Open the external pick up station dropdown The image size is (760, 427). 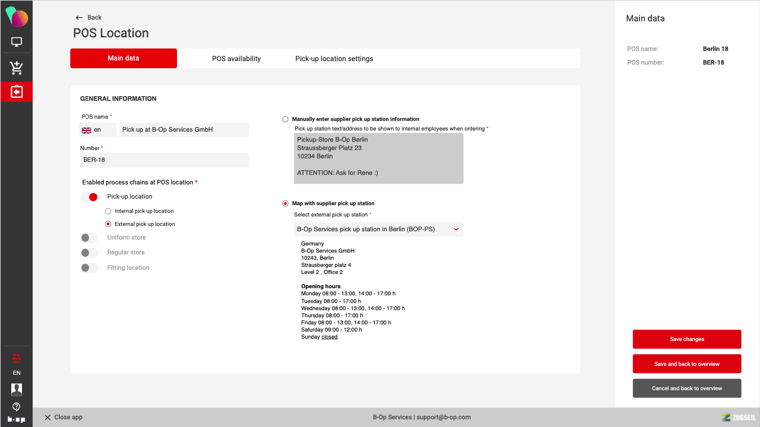[378, 229]
